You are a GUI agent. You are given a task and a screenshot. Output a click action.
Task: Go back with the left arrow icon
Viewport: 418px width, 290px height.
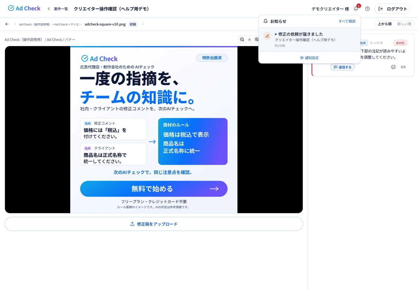click(7, 24)
